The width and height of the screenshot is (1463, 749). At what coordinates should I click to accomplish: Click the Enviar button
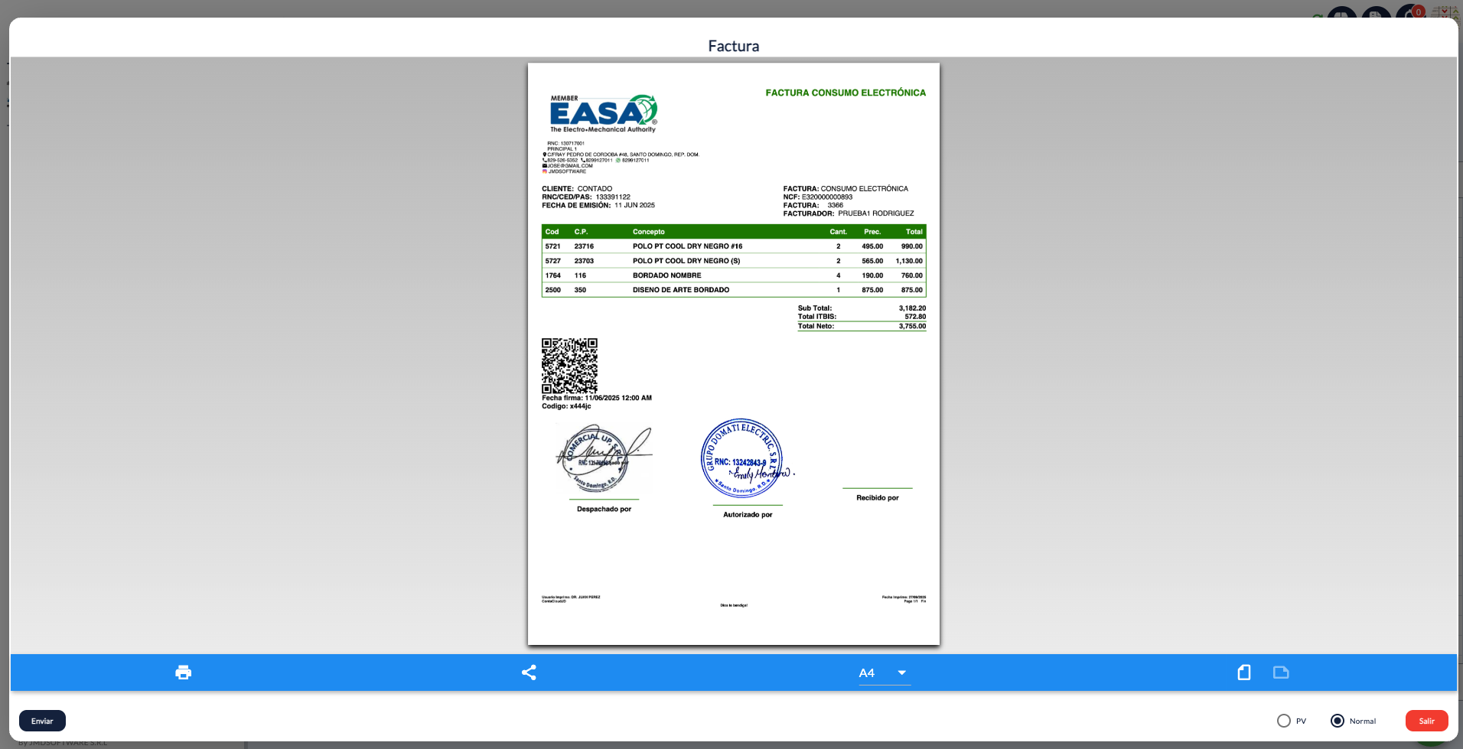coord(42,721)
